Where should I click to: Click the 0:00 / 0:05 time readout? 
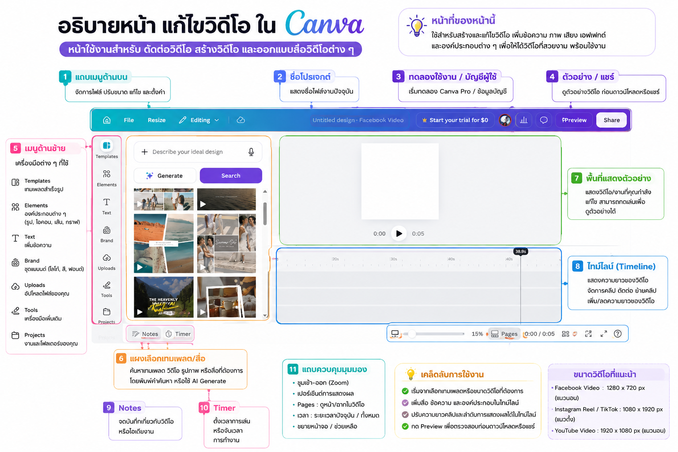[x=539, y=334]
